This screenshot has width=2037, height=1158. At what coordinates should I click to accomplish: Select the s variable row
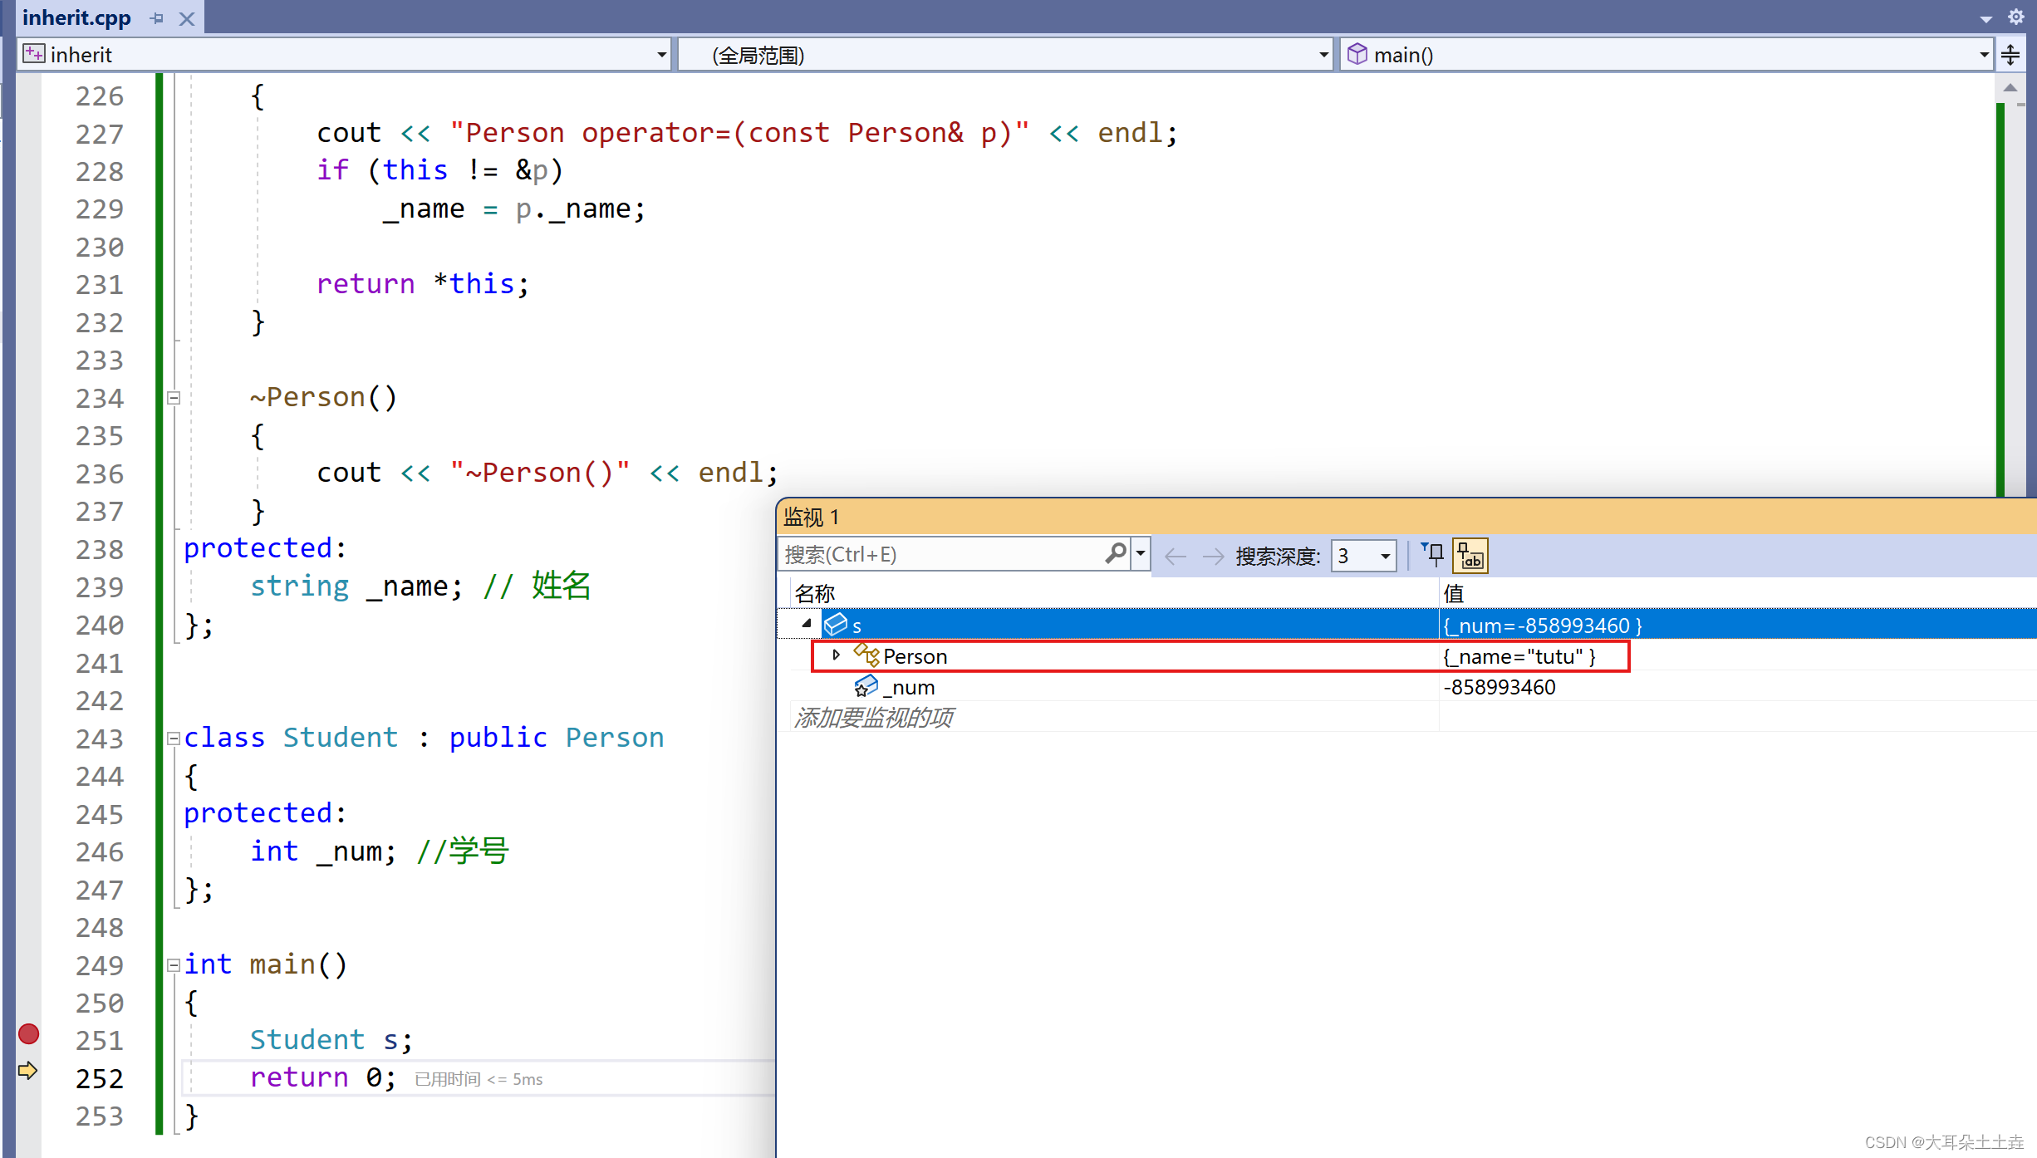click(1406, 624)
